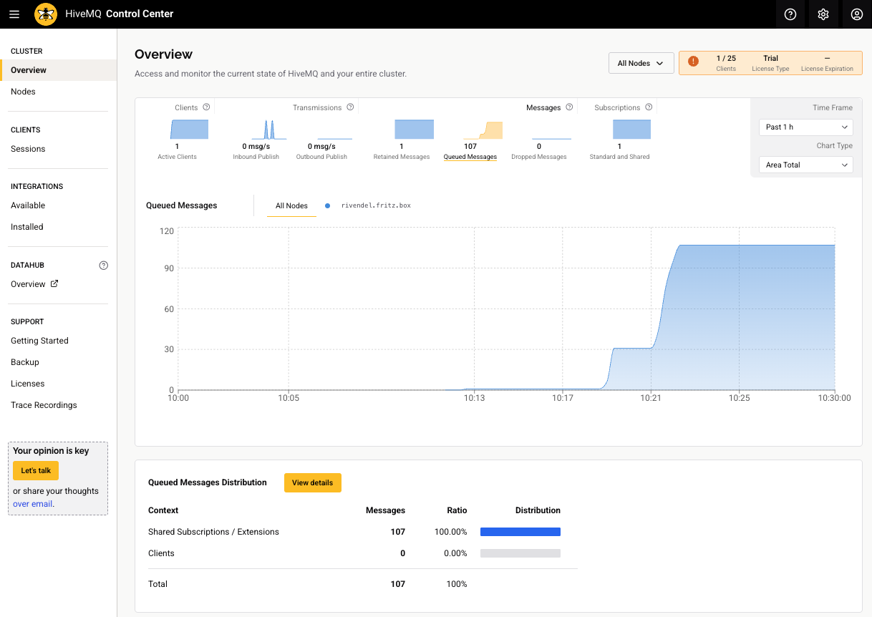
Task: Open DataHub Overview link
Action: point(28,284)
